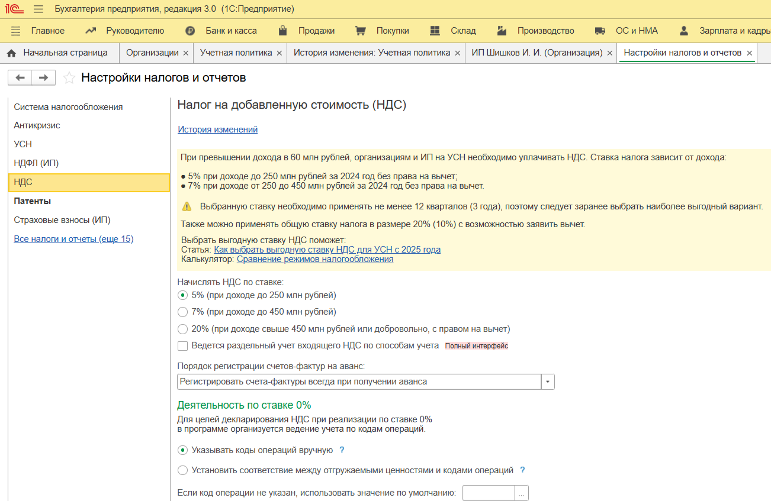
Task: Select the 7% VAT rate option
Action: 183,312
